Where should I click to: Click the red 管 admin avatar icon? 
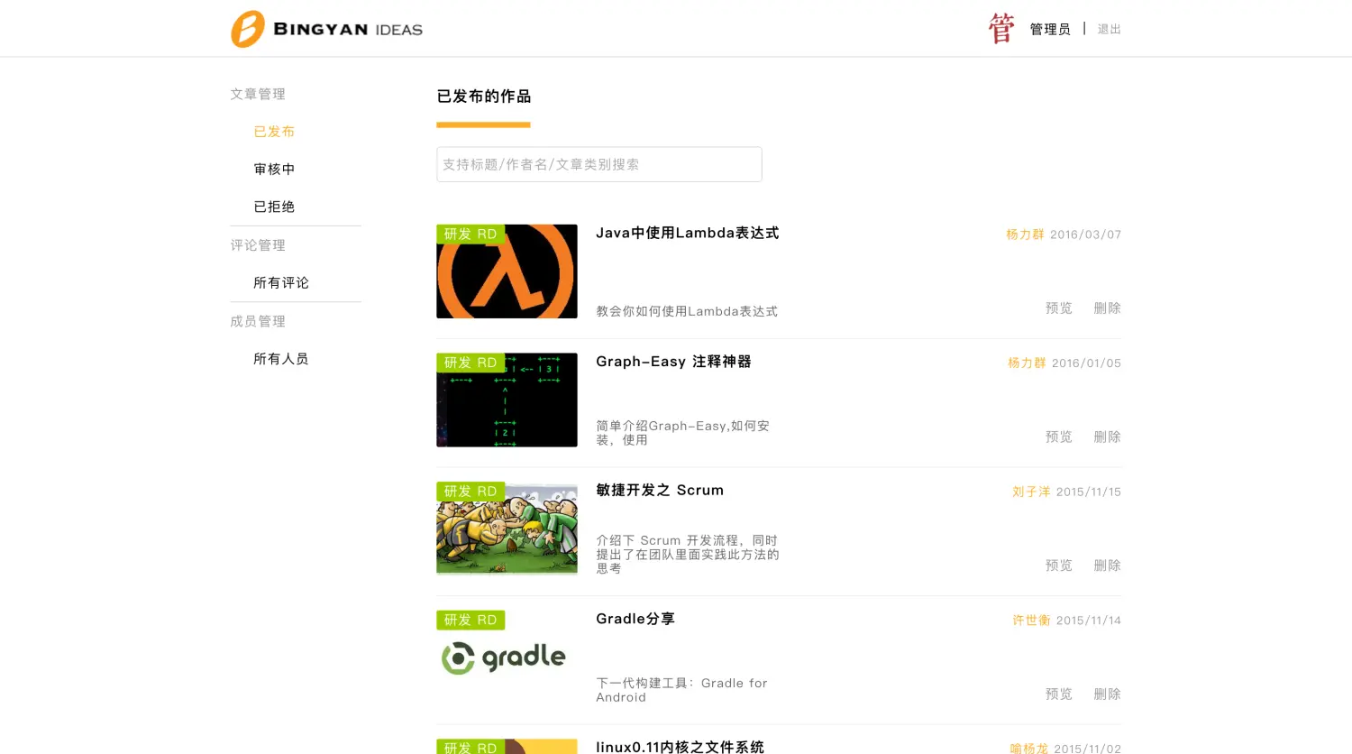[x=1001, y=29]
